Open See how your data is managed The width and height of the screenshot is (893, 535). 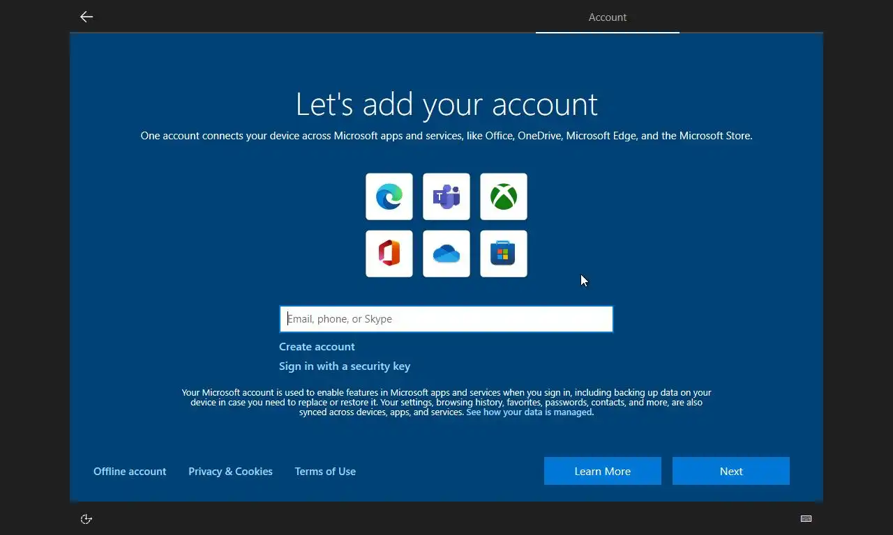(x=529, y=412)
